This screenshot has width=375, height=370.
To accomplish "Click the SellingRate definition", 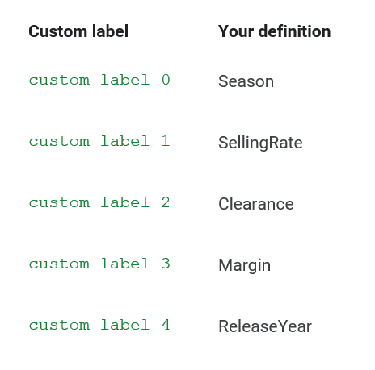I will tap(260, 143).
